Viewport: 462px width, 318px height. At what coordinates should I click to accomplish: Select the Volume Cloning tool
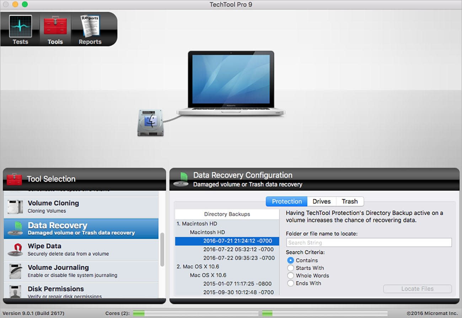click(81, 207)
